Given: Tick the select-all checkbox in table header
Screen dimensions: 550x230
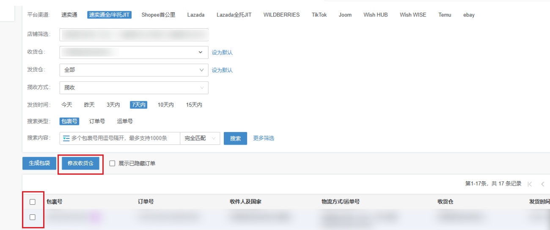Looking at the screenshot, I should point(33,202).
